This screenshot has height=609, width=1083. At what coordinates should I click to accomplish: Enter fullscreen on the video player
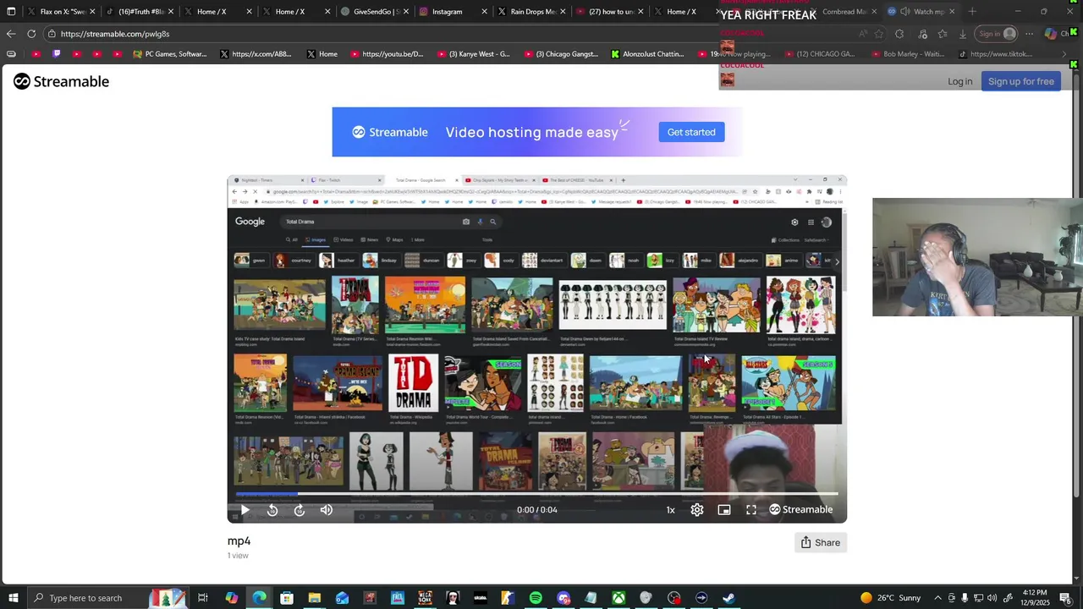(751, 510)
